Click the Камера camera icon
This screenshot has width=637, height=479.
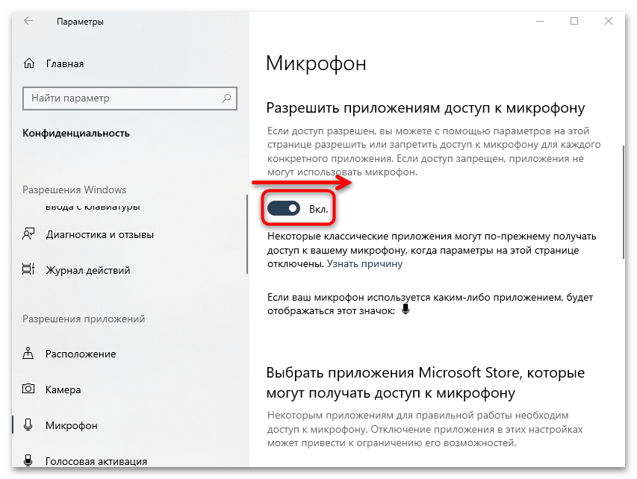[29, 389]
